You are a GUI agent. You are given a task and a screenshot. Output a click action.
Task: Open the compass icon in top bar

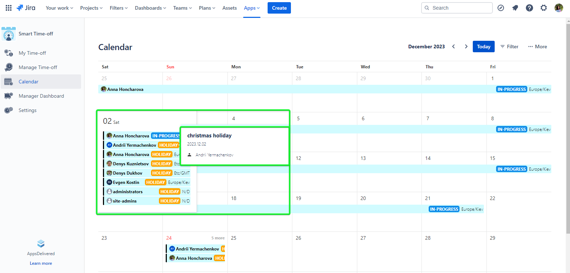501,8
